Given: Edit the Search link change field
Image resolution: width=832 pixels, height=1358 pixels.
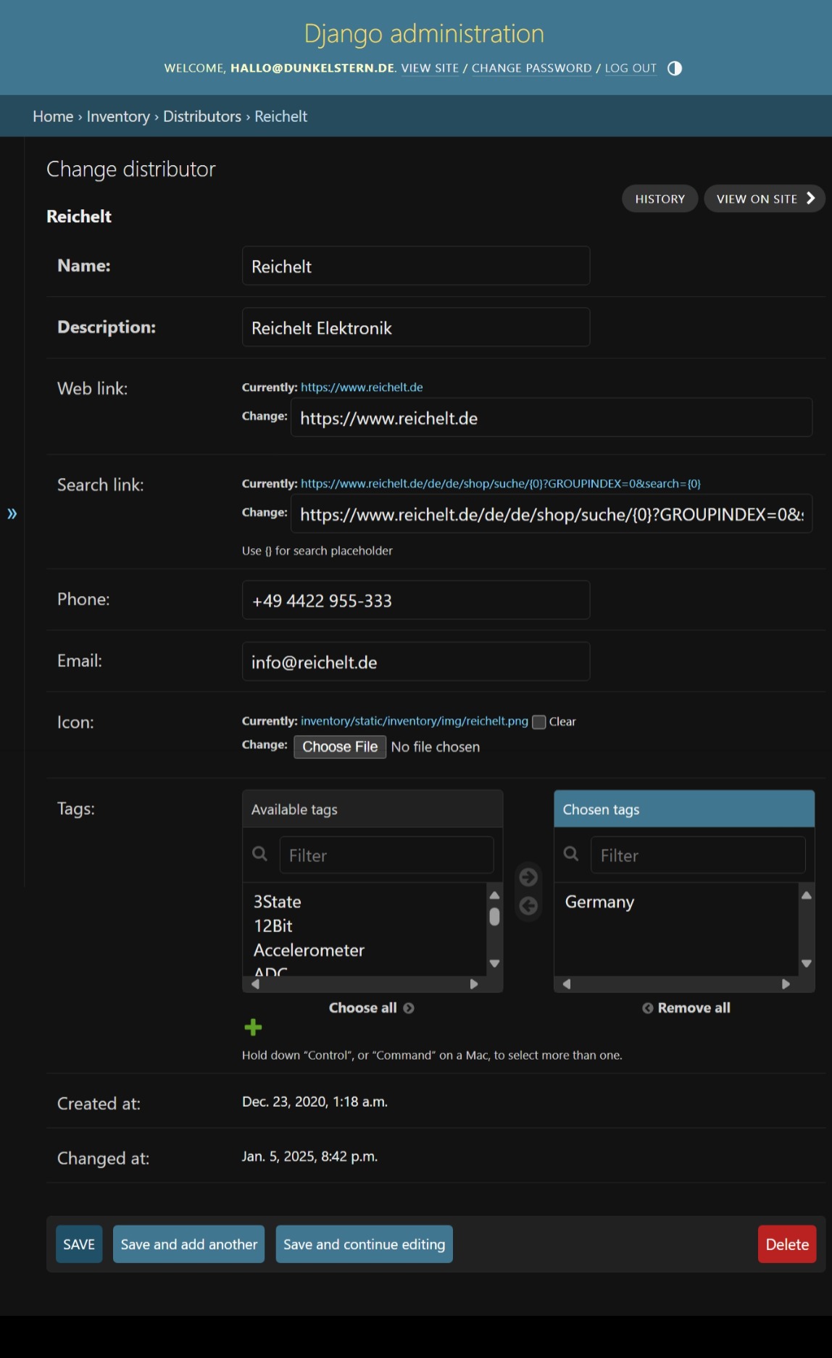Looking at the screenshot, I should click(x=552, y=514).
